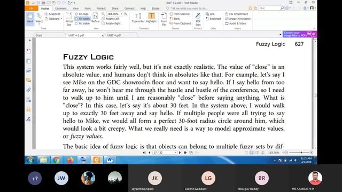The height and width of the screenshot is (192, 342).
Task: Open the 183.76% zoom level dropdown
Action: coord(121,14)
